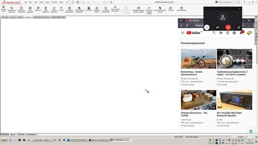This screenshot has width=258, height=145.
Task: Run Interference Detection
Action: pos(12,10)
